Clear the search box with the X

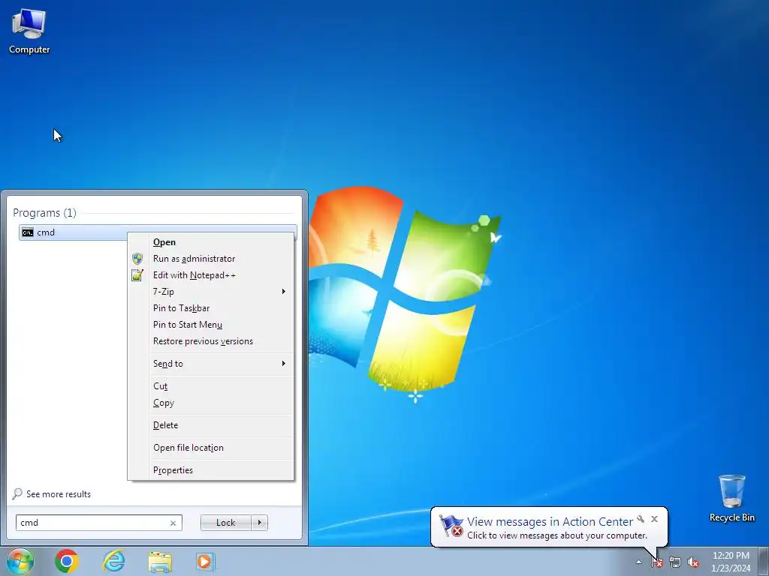(x=173, y=523)
